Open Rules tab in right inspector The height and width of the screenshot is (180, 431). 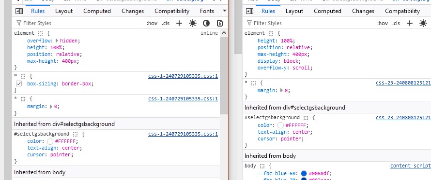[x=268, y=11]
